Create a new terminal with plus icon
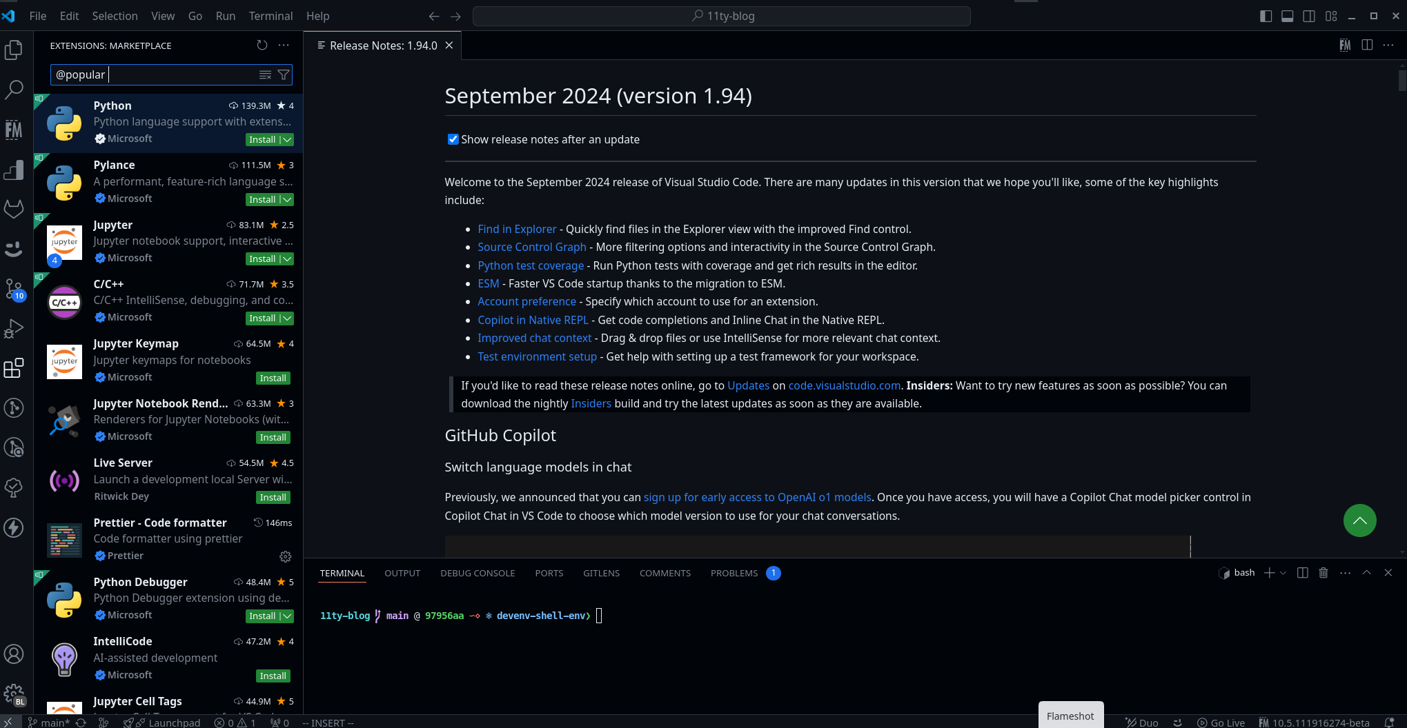Screen dimensions: 1407x728 click(1269, 573)
